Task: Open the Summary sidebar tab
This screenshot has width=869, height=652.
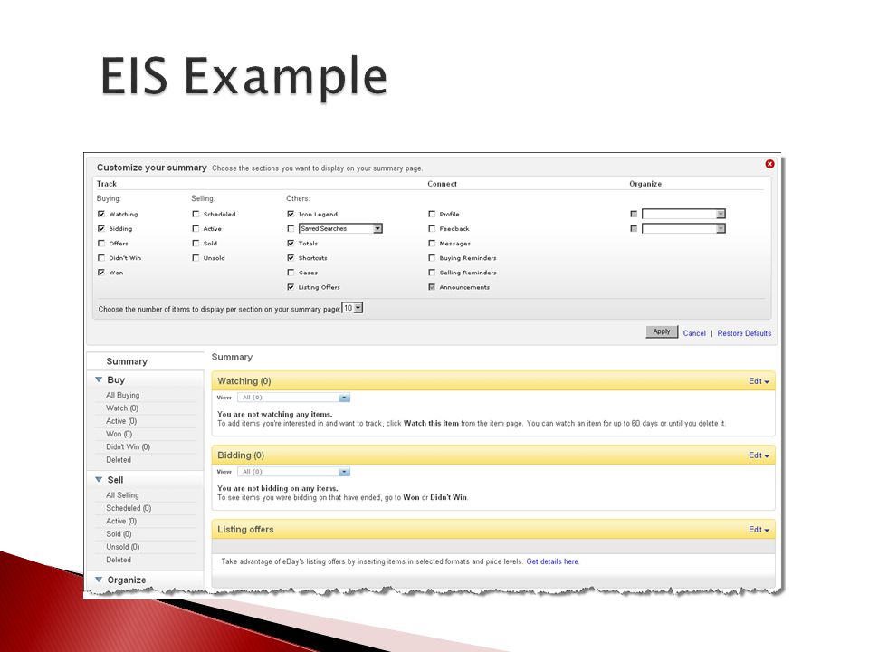Action: [x=127, y=361]
